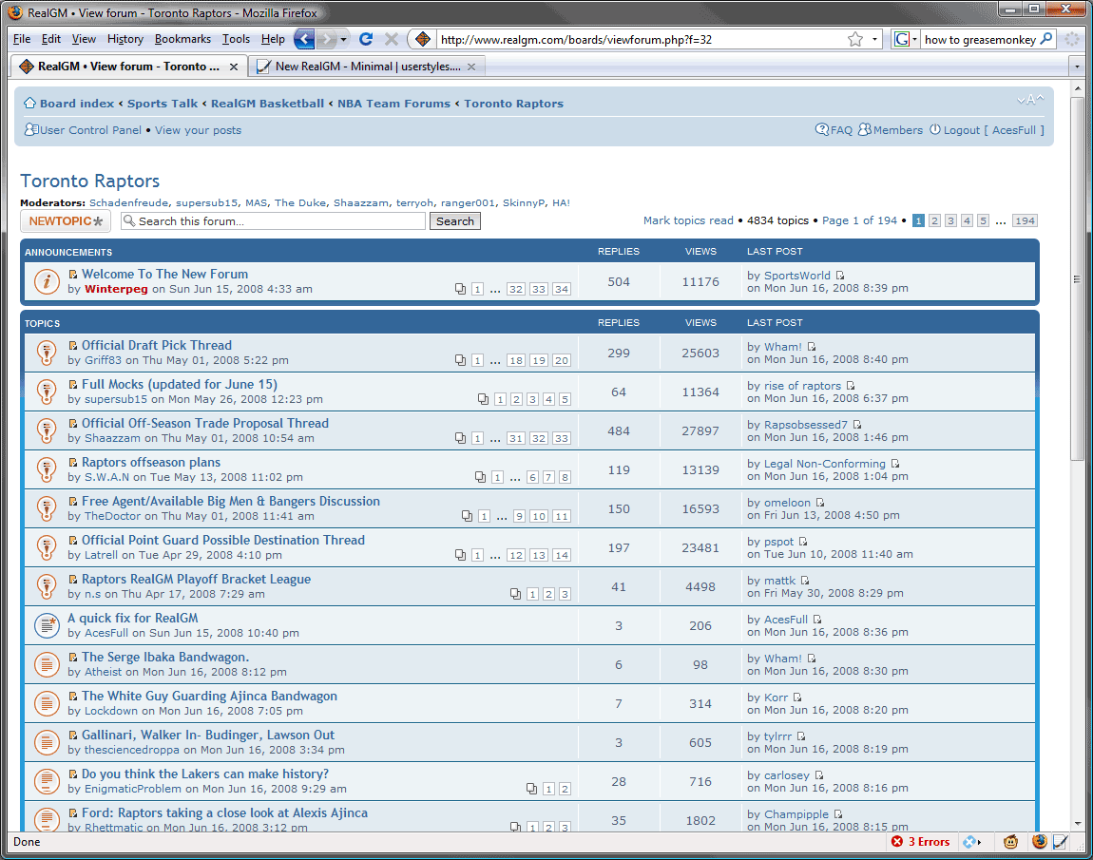Open page 20 of Official Draft Pick Thread
The height and width of the screenshot is (860, 1093).
561,360
